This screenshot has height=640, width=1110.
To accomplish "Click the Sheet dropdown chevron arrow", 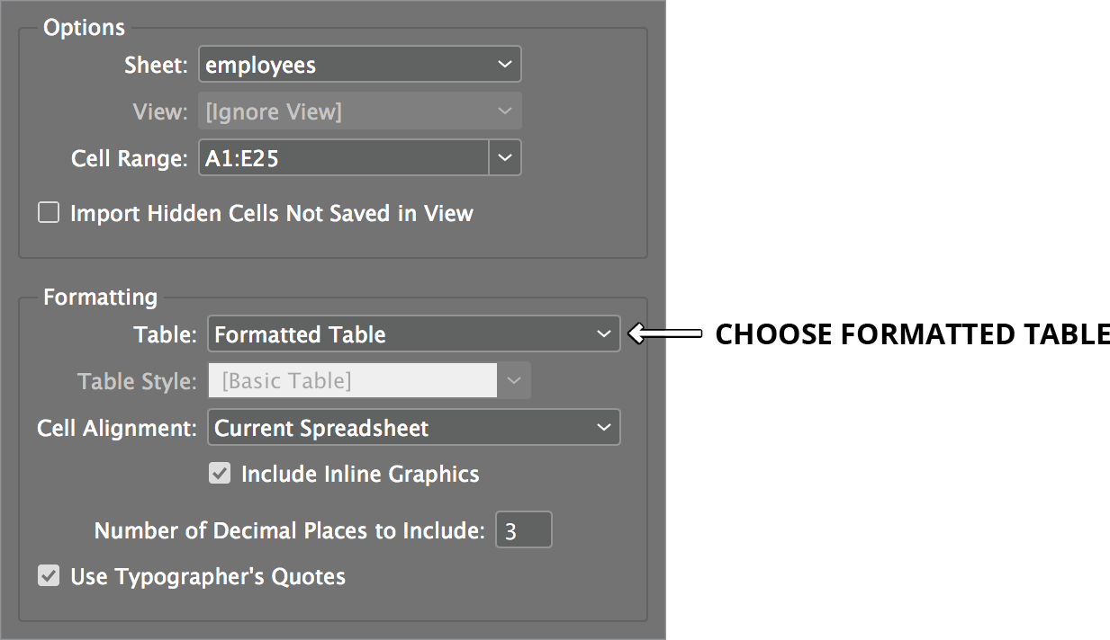I will click(x=504, y=64).
